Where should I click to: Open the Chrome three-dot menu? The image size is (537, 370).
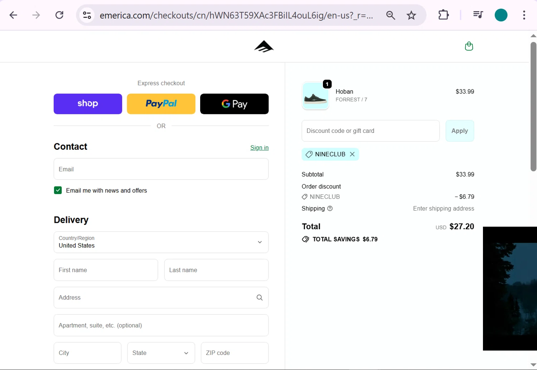click(x=524, y=15)
